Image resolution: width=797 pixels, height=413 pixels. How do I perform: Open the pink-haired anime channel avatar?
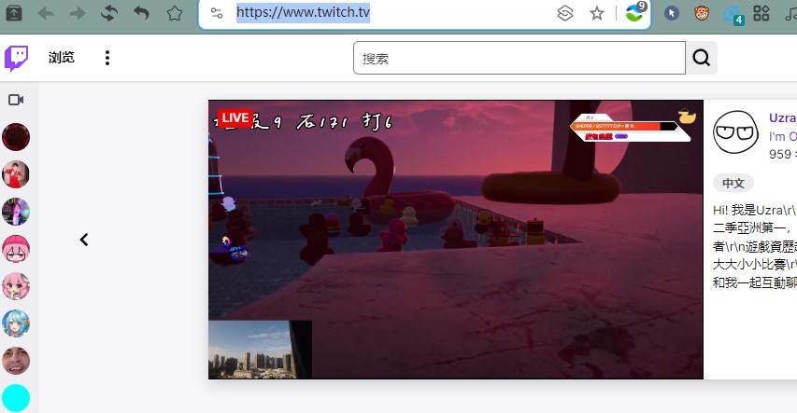click(x=16, y=286)
